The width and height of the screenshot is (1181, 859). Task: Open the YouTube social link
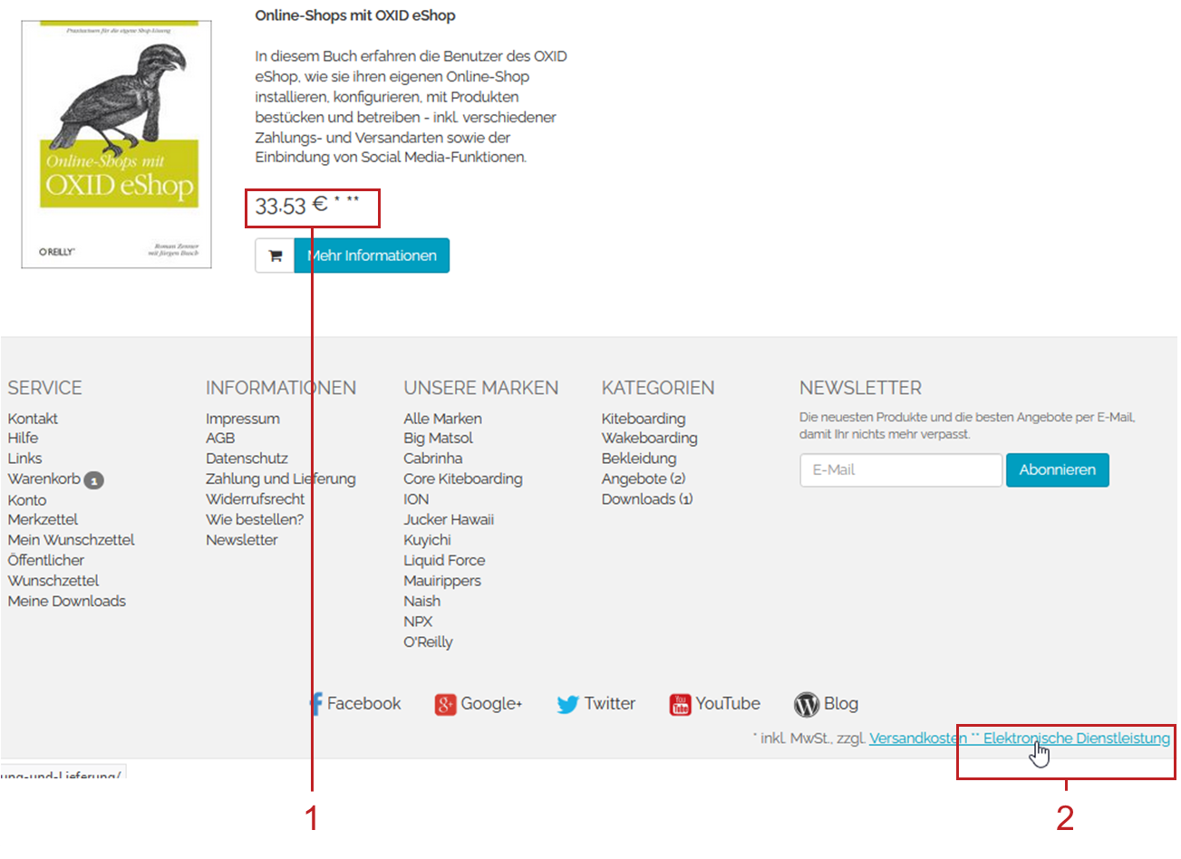point(715,704)
